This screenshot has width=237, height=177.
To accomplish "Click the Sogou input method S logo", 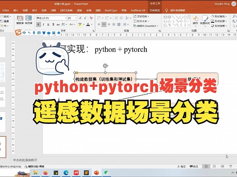I will point(18,32).
